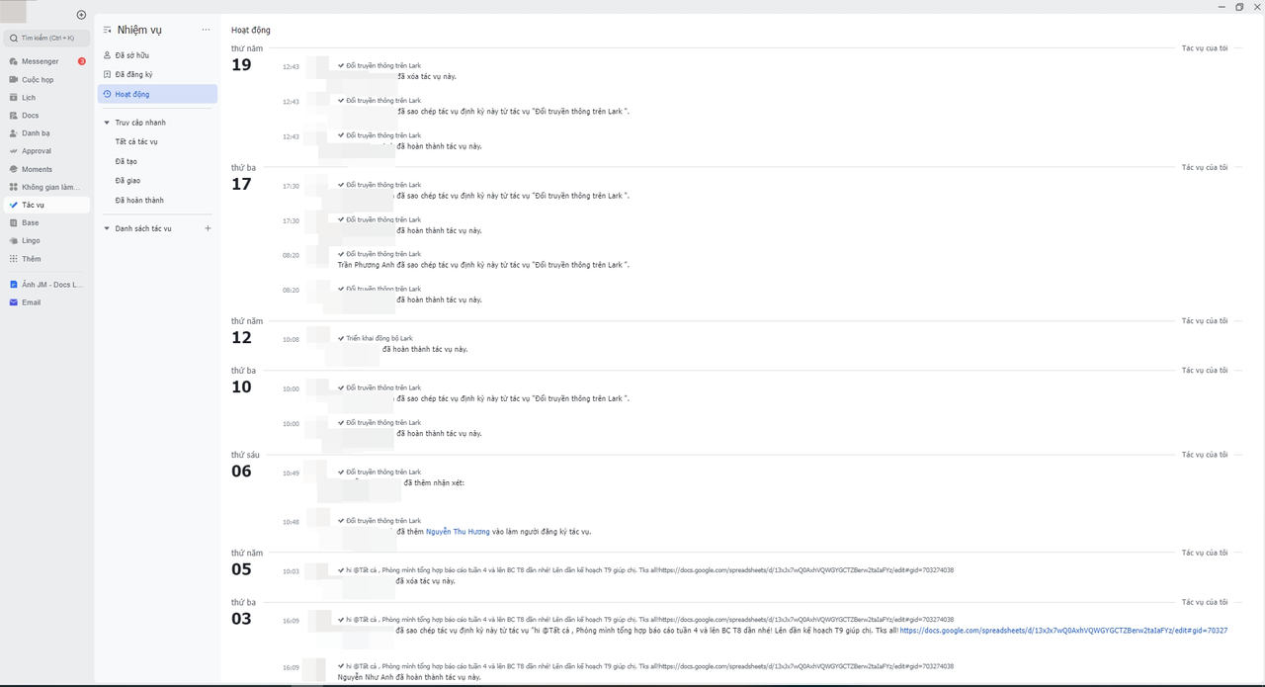
Task: Open the Nhiệm vụ more options menu
Action: [x=206, y=30]
